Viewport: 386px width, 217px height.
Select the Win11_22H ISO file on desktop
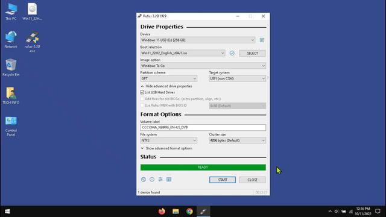[32, 12]
